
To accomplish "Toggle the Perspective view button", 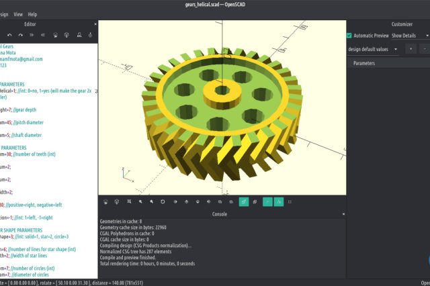I will (244, 201).
